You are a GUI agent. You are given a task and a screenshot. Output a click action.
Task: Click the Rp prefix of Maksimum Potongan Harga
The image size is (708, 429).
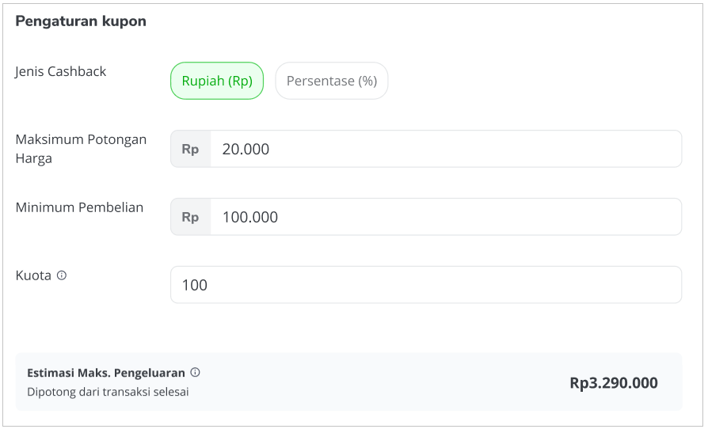(x=190, y=149)
